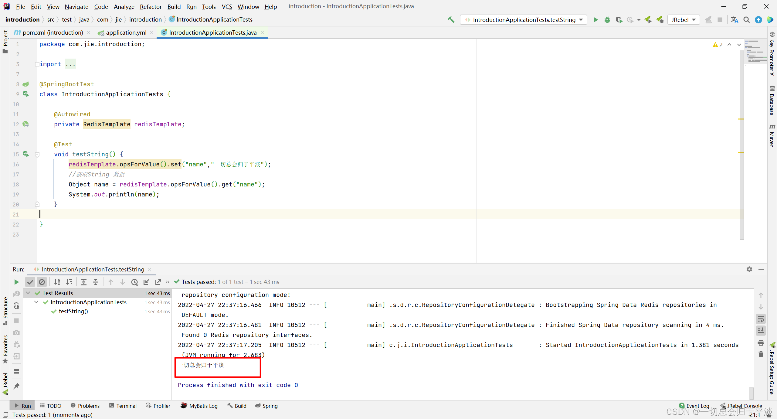
Task: Rerun the tests in the Run panel
Action: [x=16, y=282]
